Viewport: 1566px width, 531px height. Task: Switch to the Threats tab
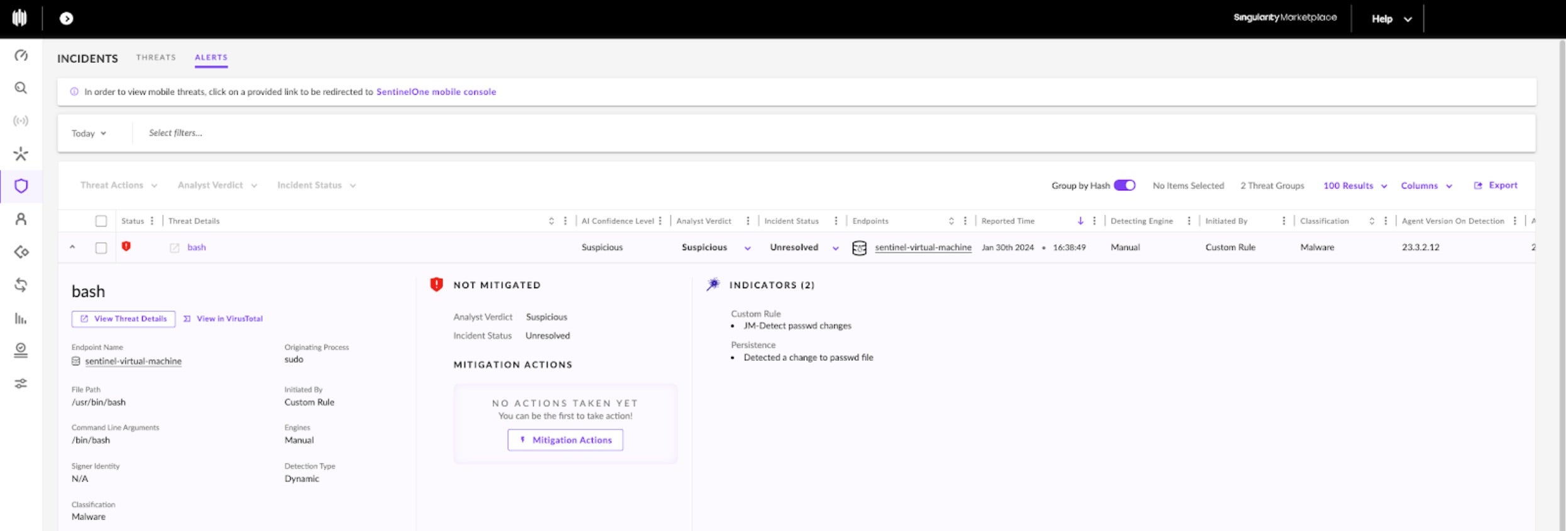click(x=156, y=57)
